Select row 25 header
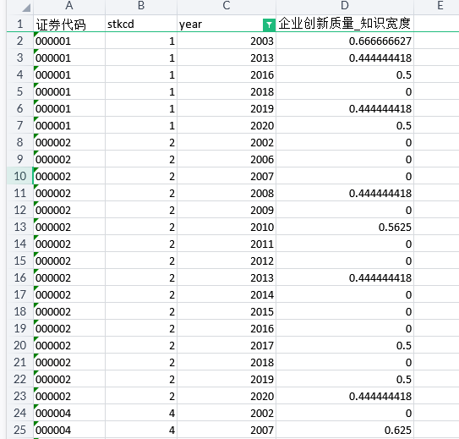Viewport: 459px width, 439px height. [x=19, y=430]
